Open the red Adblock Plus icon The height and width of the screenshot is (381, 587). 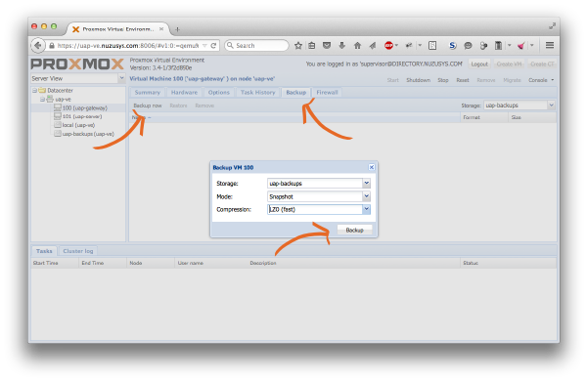click(x=388, y=46)
